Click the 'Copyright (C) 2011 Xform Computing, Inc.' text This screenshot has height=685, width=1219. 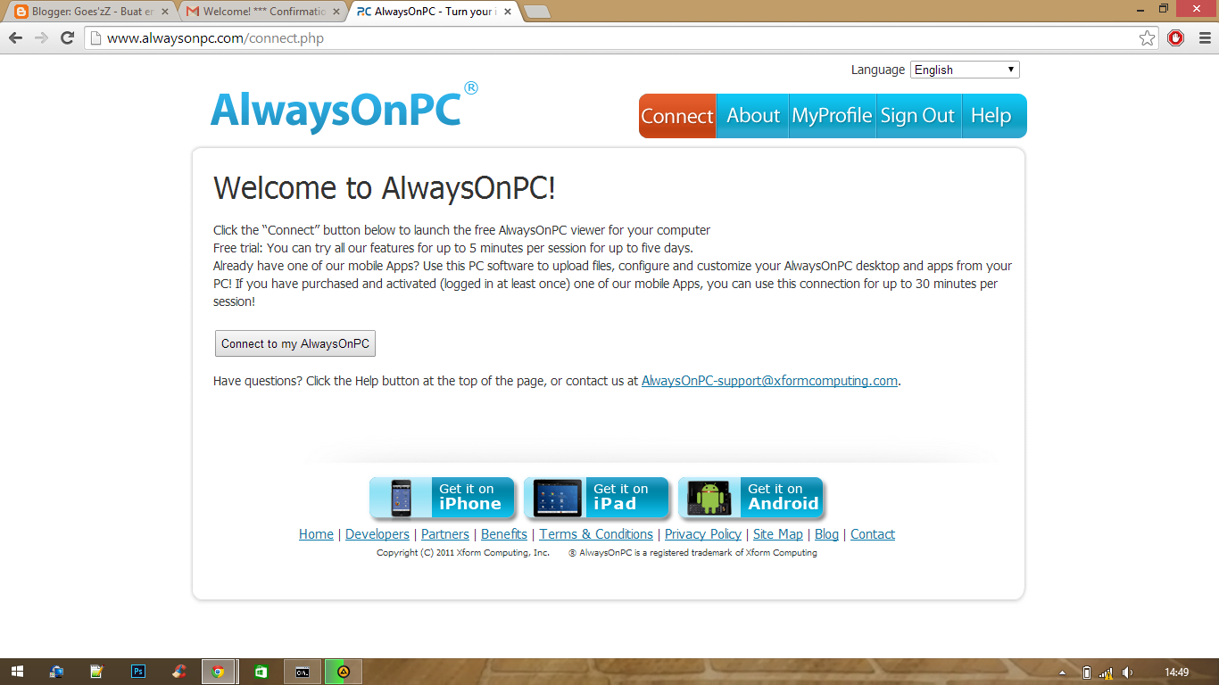coord(463,553)
